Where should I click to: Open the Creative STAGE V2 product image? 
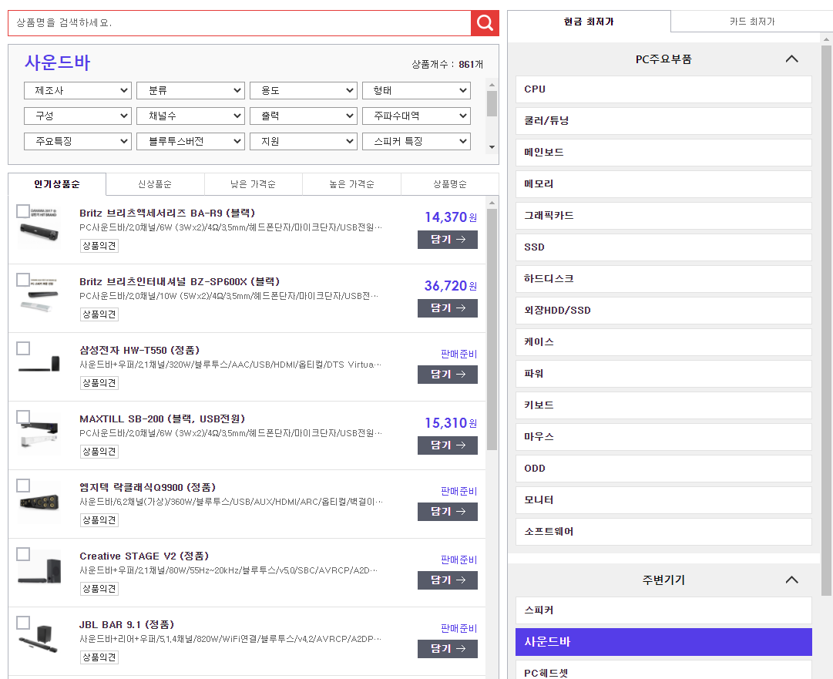pos(39,570)
